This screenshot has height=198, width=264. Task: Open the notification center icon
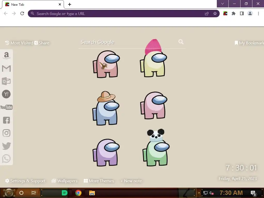(253, 193)
